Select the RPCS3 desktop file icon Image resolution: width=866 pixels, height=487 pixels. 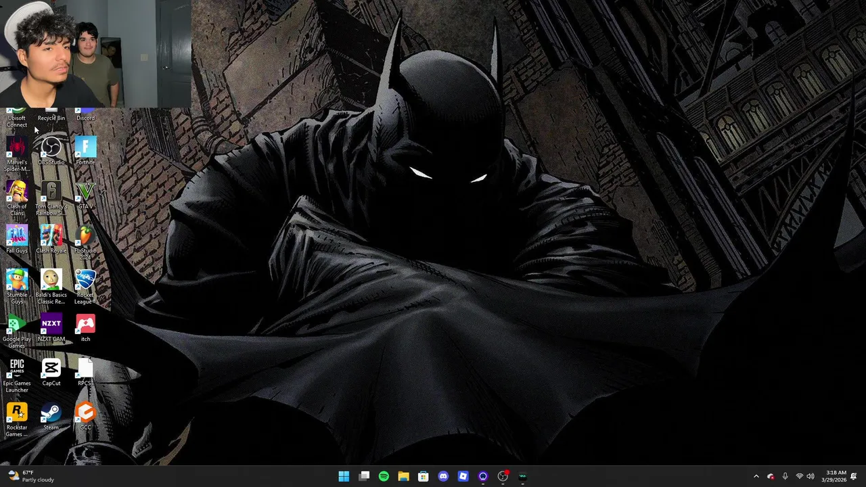click(85, 372)
